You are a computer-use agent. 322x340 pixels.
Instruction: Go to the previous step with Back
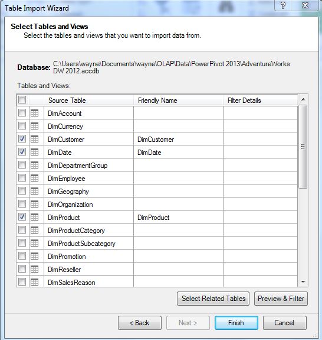tap(140, 323)
